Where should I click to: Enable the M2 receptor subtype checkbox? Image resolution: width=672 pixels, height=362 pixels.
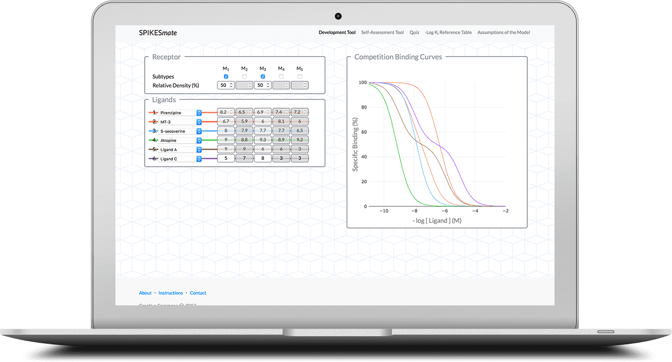point(245,76)
